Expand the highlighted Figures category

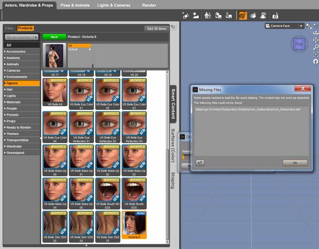[22, 83]
